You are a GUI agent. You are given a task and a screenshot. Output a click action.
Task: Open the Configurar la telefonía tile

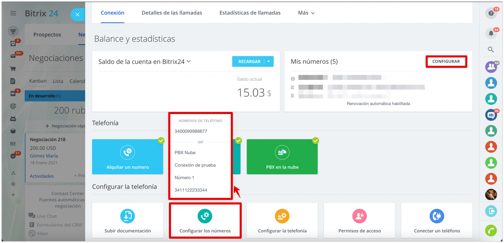(x=282, y=220)
